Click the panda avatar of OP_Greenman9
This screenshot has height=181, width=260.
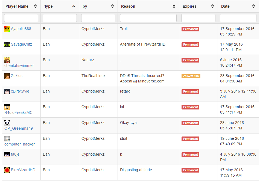(x=7, y=123)
